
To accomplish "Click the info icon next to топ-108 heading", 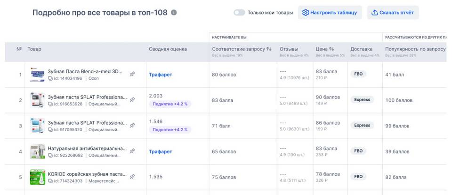I will coord(174,13).
